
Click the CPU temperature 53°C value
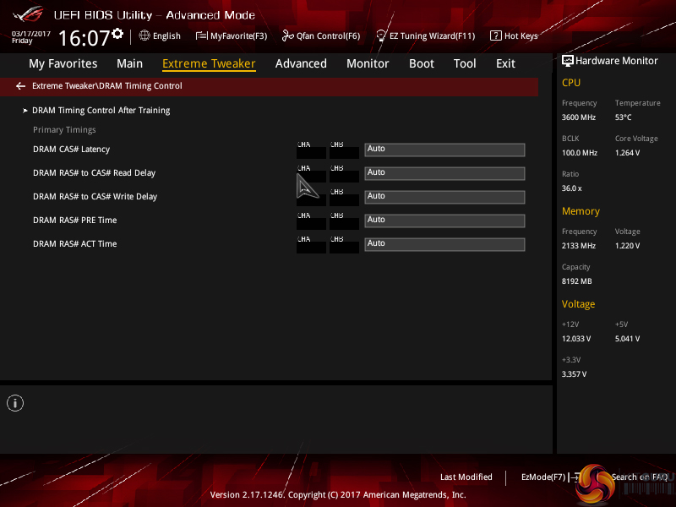point(623,117)
